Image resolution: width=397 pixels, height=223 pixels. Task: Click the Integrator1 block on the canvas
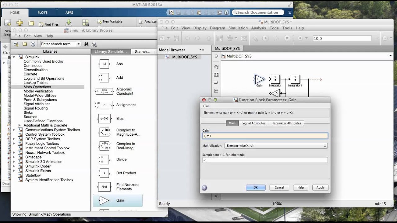pyautogui.click(x=295, y=79)
